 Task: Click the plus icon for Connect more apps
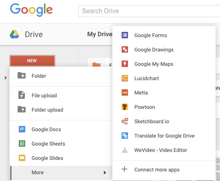pos(124,169)
